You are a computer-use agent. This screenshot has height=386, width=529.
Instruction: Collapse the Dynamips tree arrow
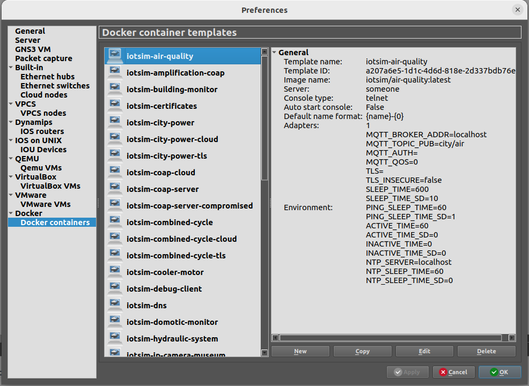point(11,122)
